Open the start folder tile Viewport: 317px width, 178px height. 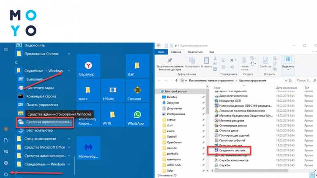pos(137,66)
